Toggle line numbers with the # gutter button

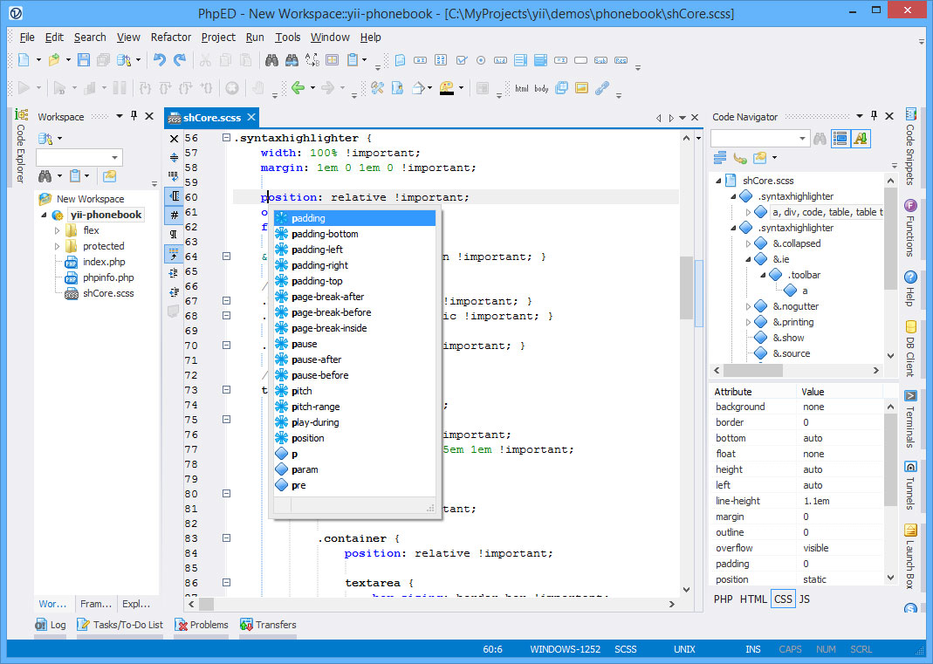tap(174, 215)
